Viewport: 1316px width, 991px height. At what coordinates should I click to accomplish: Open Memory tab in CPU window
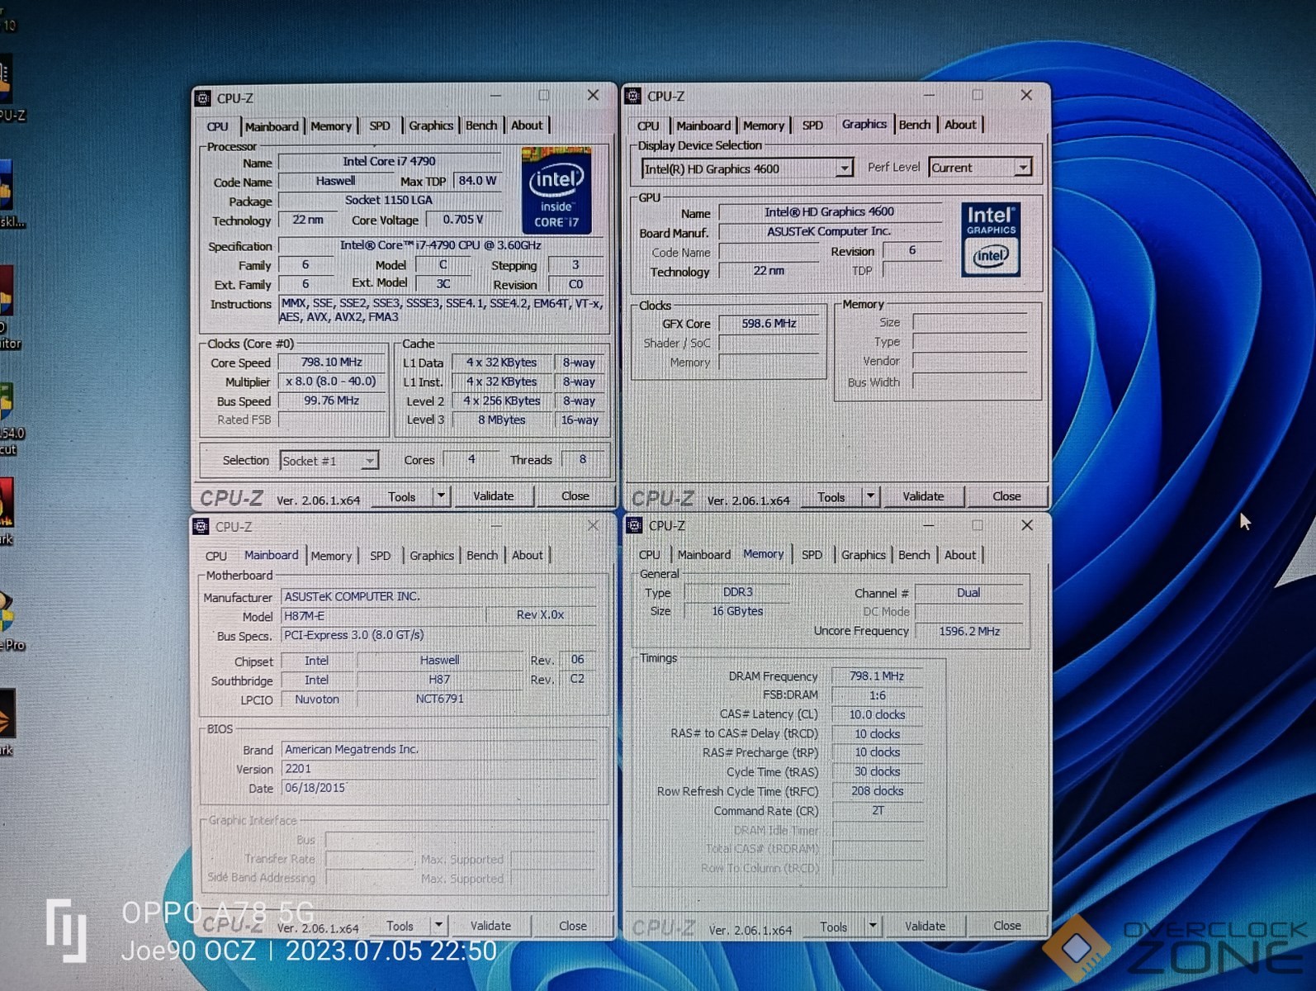(x=331, y=126)
